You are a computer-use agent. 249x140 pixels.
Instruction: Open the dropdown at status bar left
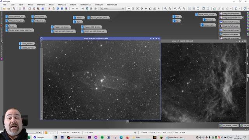(37, 133)
